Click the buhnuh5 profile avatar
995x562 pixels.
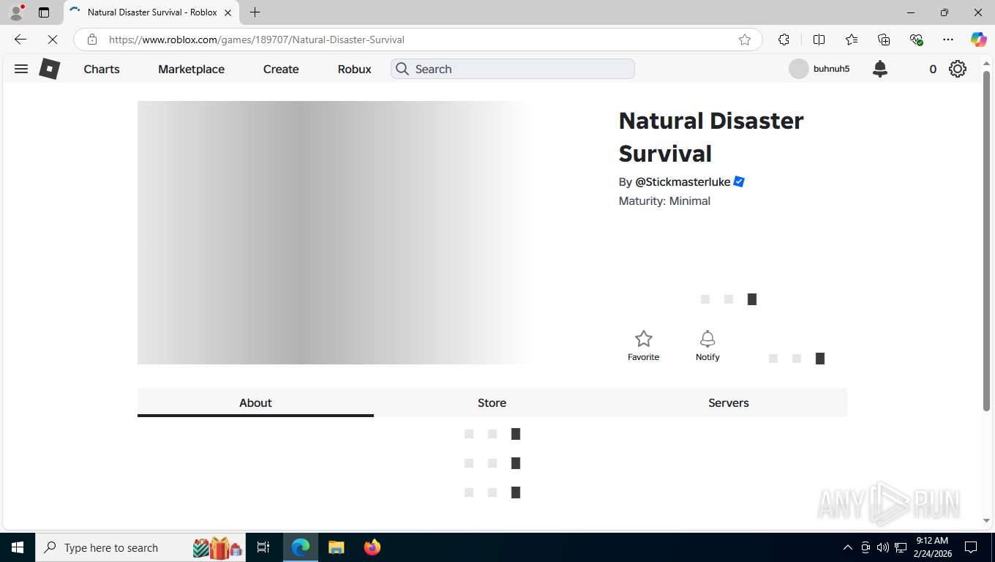(x=799, y=69)
